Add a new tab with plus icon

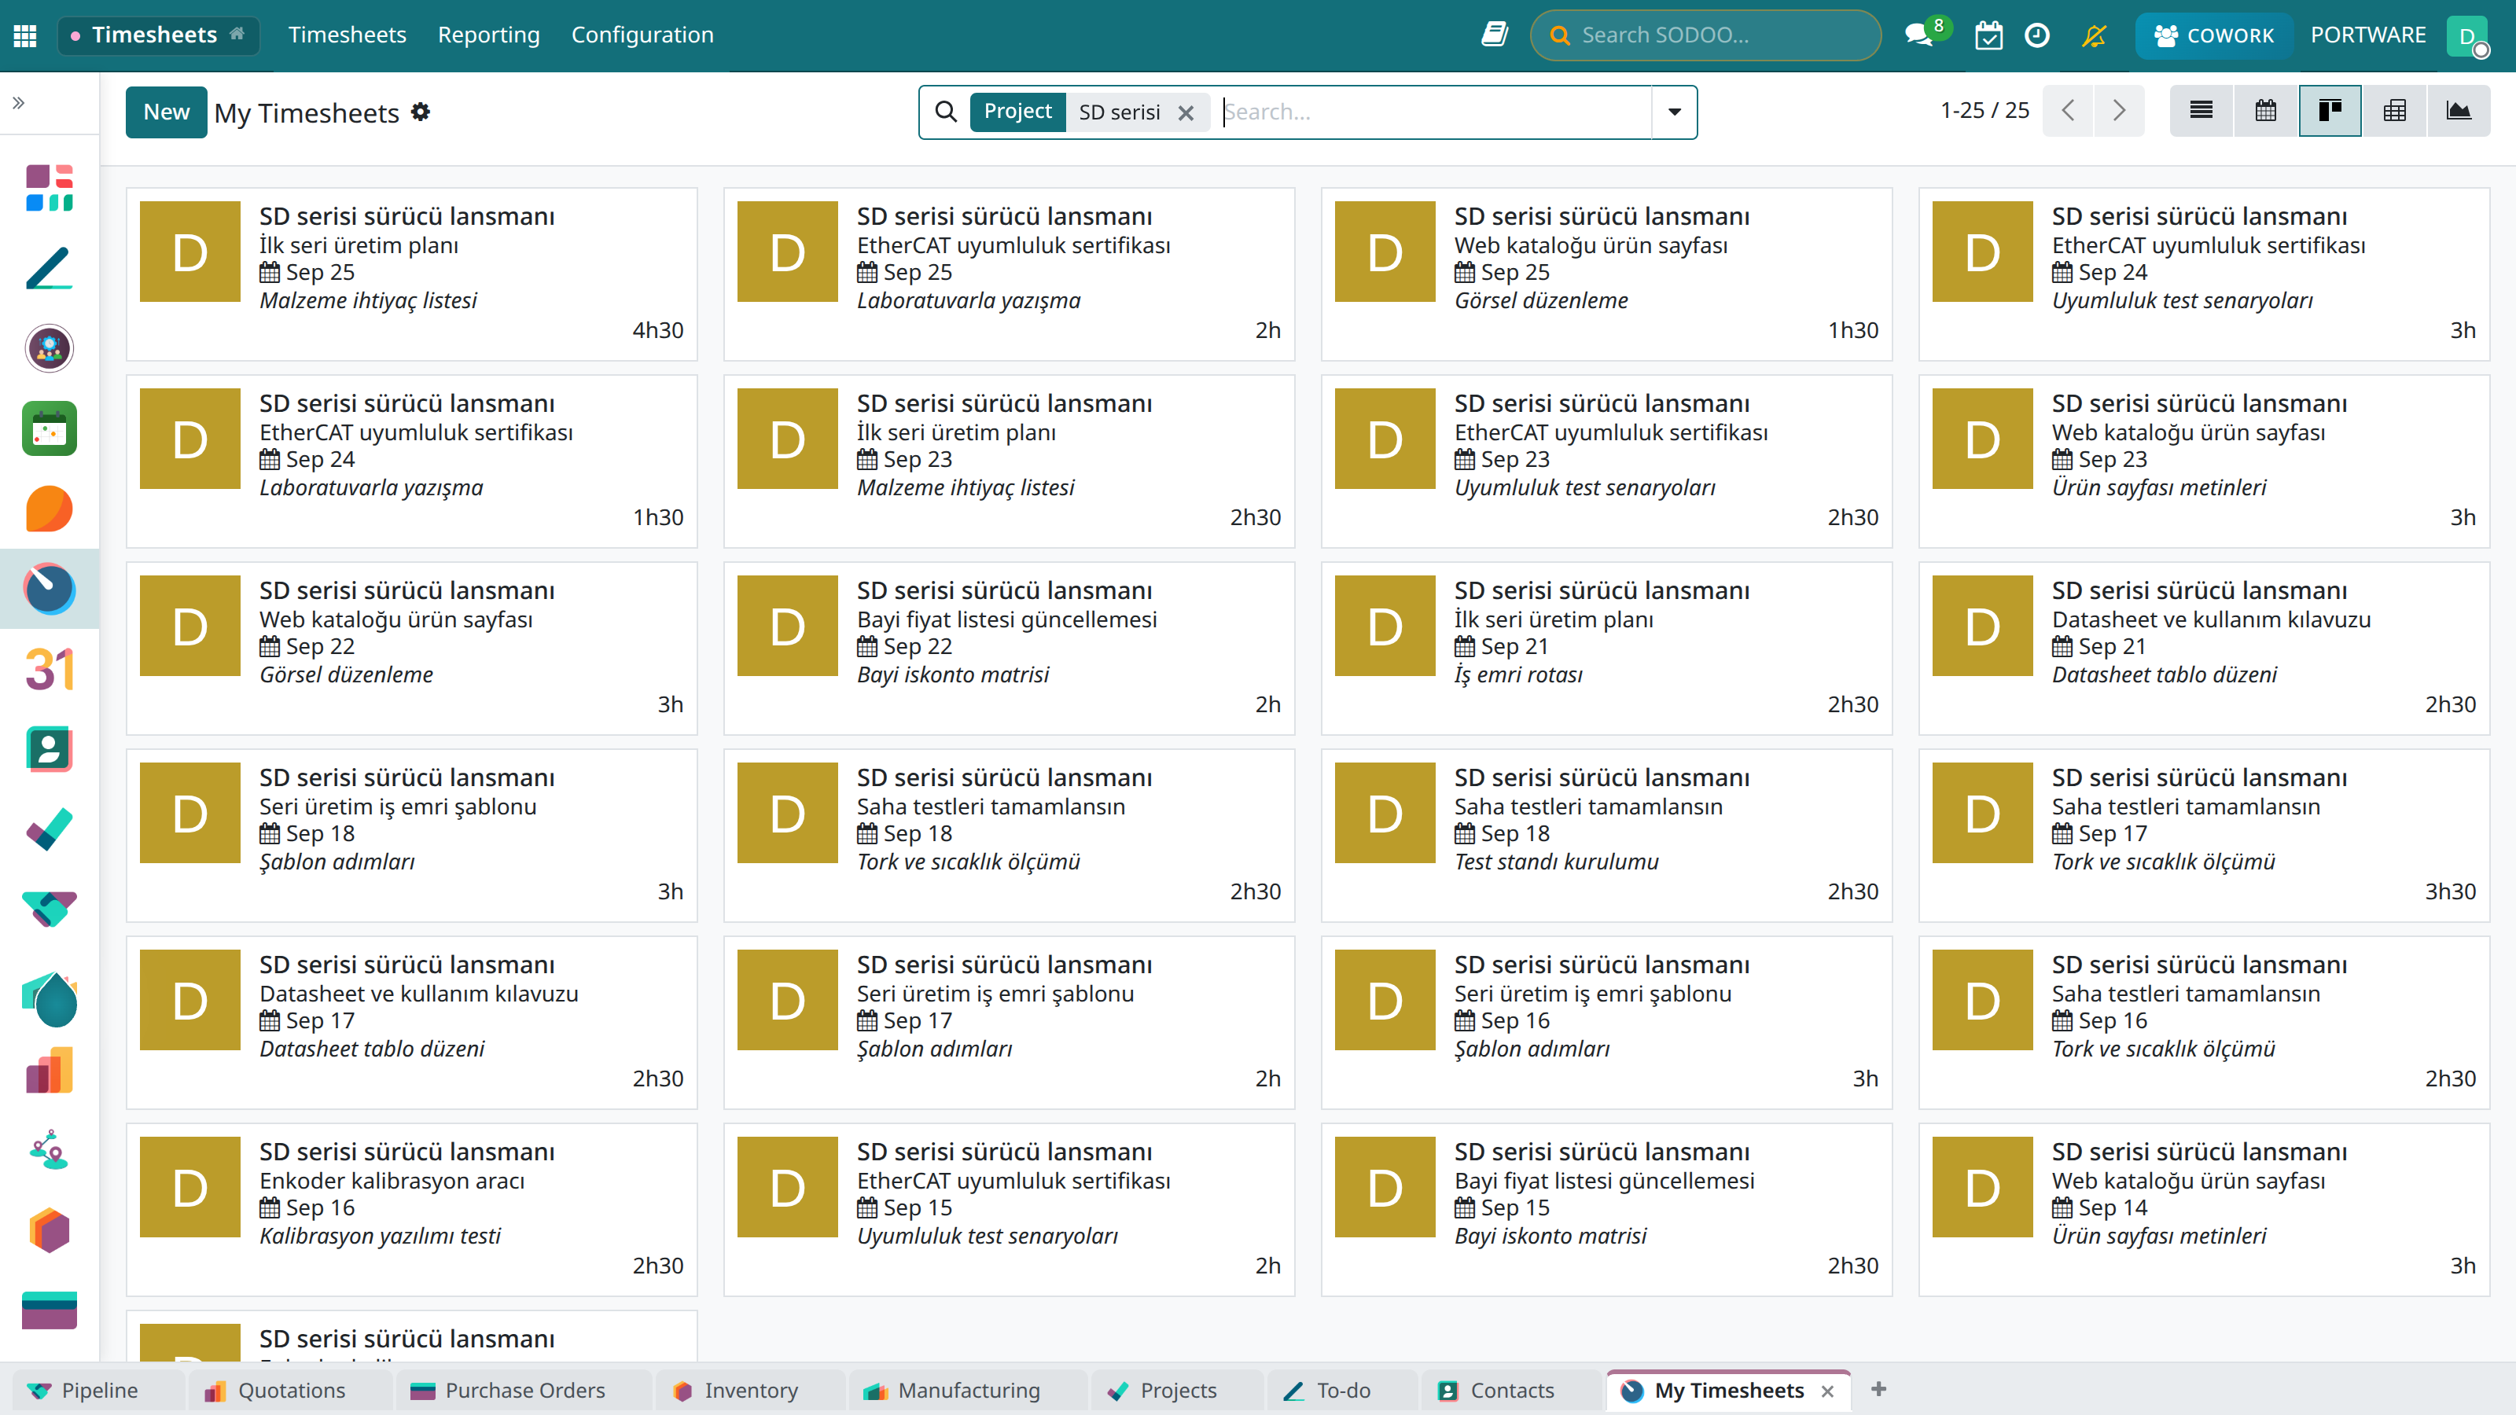[1879, 1388]
